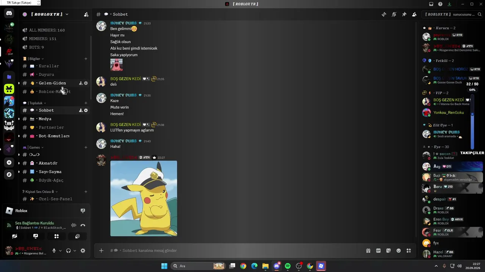Toggle channel notification bell in header
Viewport: 485px width, 272px height.
coord(394,14)
